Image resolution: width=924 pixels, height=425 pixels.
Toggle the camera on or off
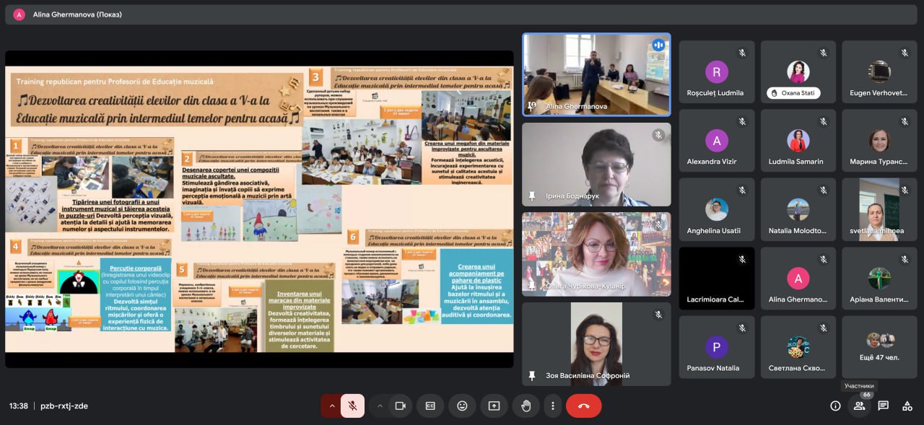pos(401,406)
